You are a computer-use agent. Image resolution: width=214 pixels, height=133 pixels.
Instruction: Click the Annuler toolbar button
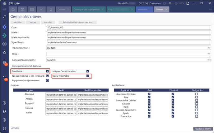pos(48,22)
